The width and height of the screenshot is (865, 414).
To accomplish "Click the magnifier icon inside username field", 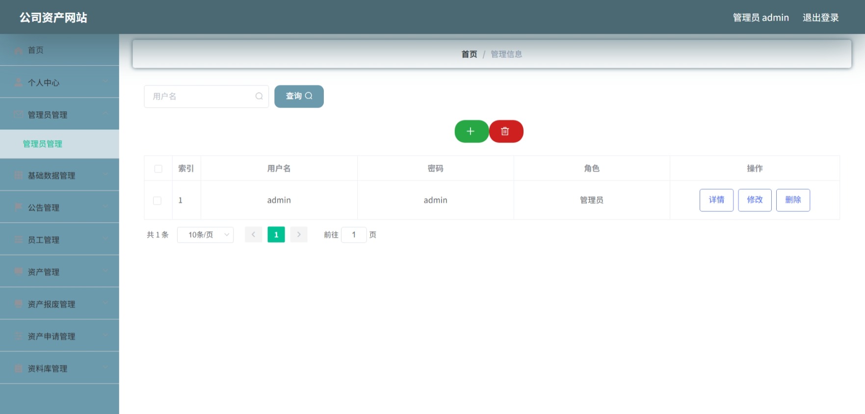I will coord(259,96).
